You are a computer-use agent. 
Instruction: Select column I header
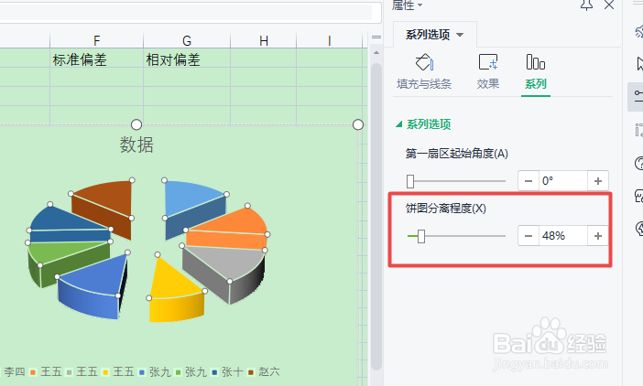tap(330, 40)
